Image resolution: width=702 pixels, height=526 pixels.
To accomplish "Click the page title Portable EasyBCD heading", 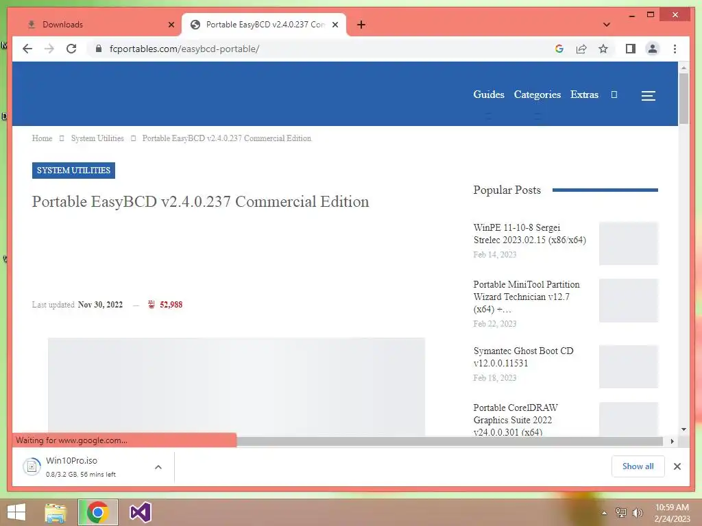I will click(201, 202).
